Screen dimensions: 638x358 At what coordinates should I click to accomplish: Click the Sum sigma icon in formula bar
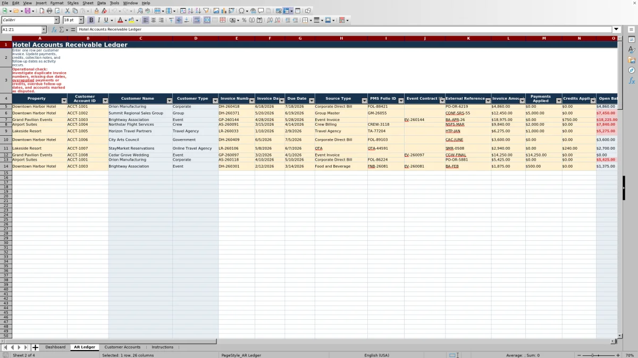(x=61, y=30)
